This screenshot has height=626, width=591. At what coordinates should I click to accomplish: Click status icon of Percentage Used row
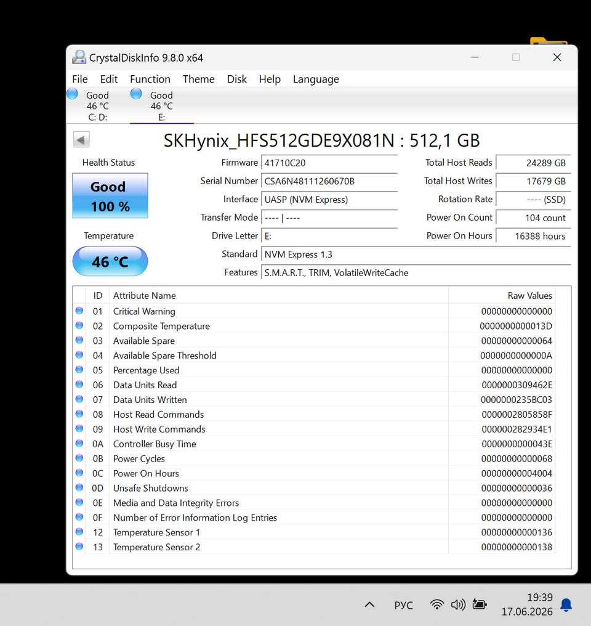(79, 370)
